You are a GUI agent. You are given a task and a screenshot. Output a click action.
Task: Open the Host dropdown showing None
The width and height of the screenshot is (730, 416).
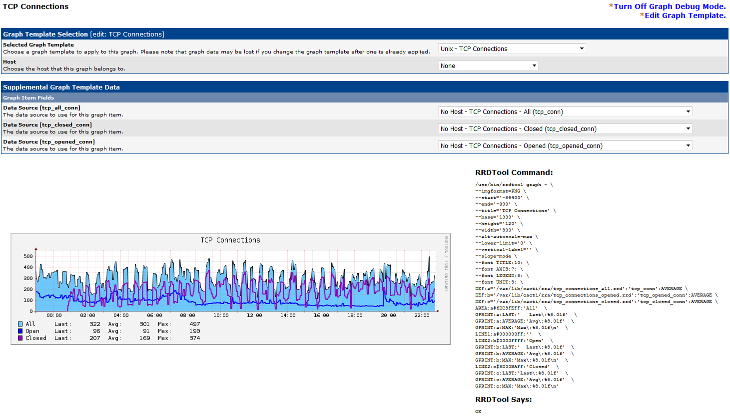pyautogui.click(x=488, y=65)
